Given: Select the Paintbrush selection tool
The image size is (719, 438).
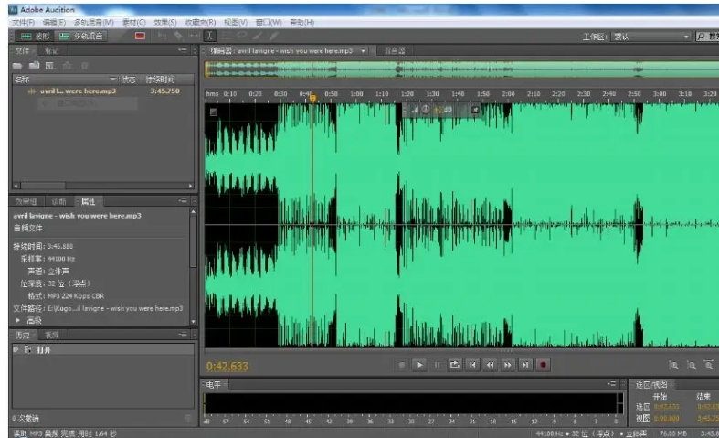Looking at the screenshot, I should [258, 36].
